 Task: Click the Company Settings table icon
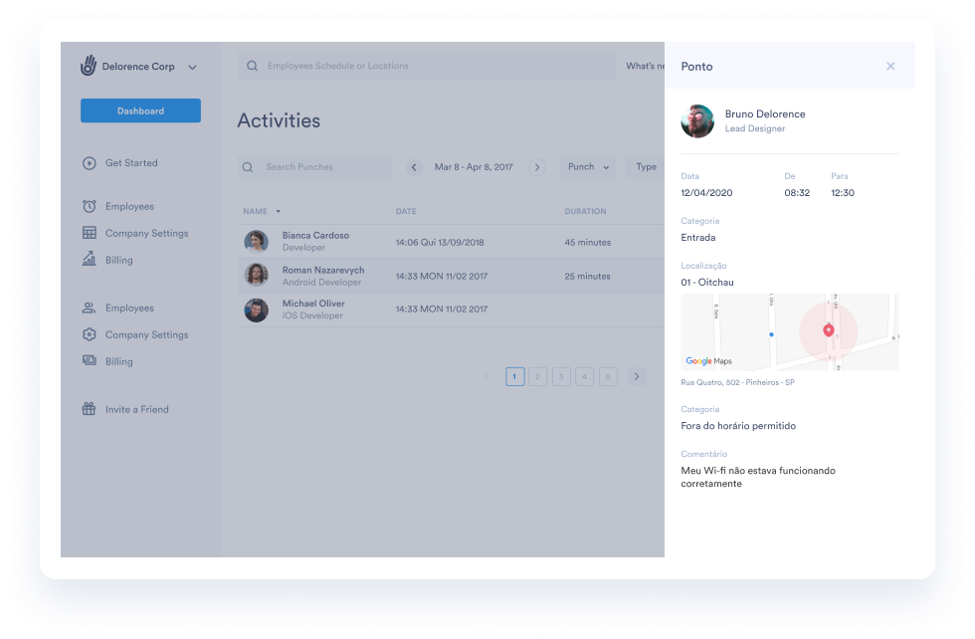(x=90, y=234)
